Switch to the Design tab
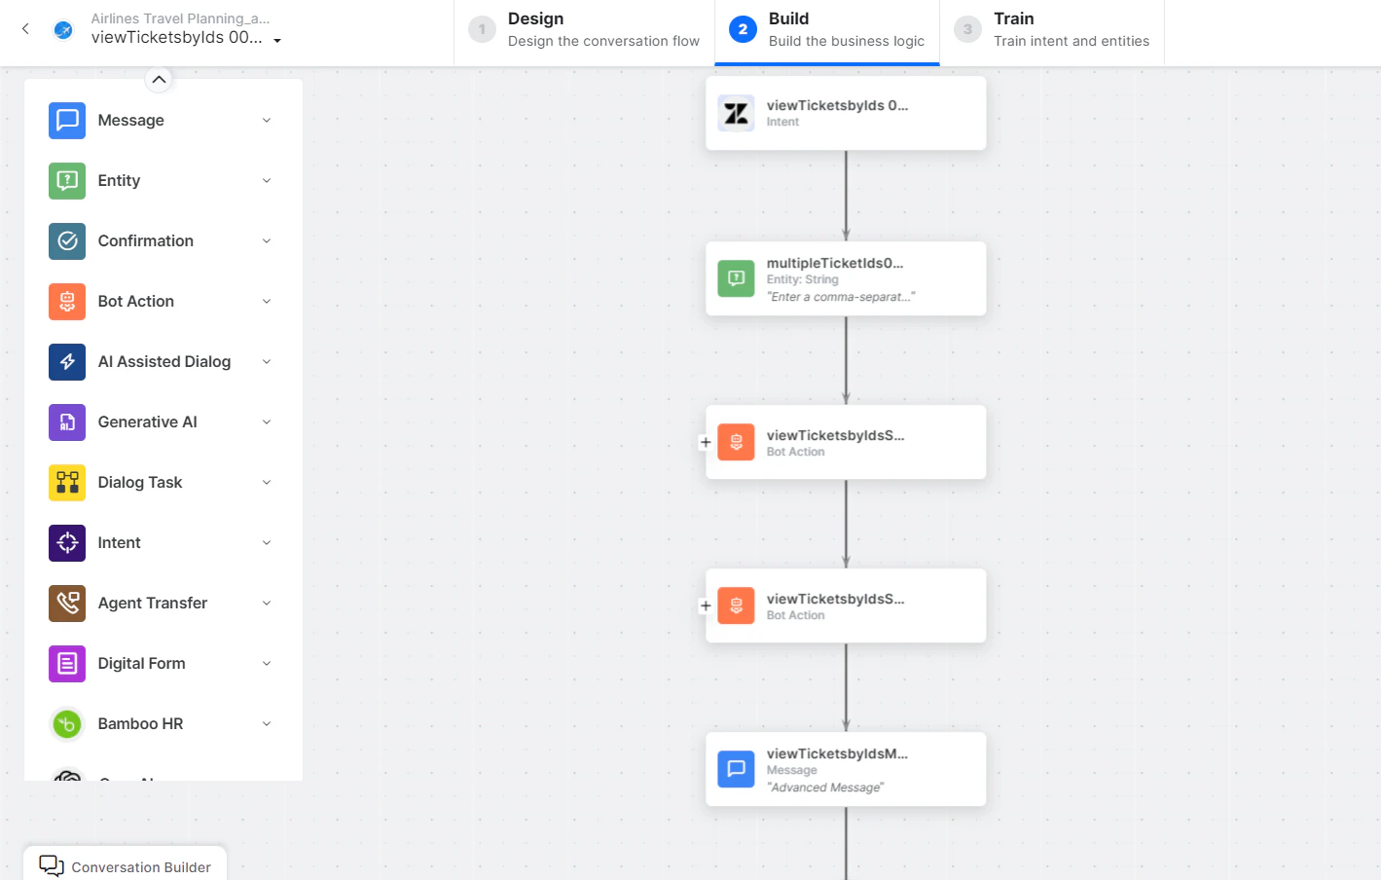 (582, 27)
